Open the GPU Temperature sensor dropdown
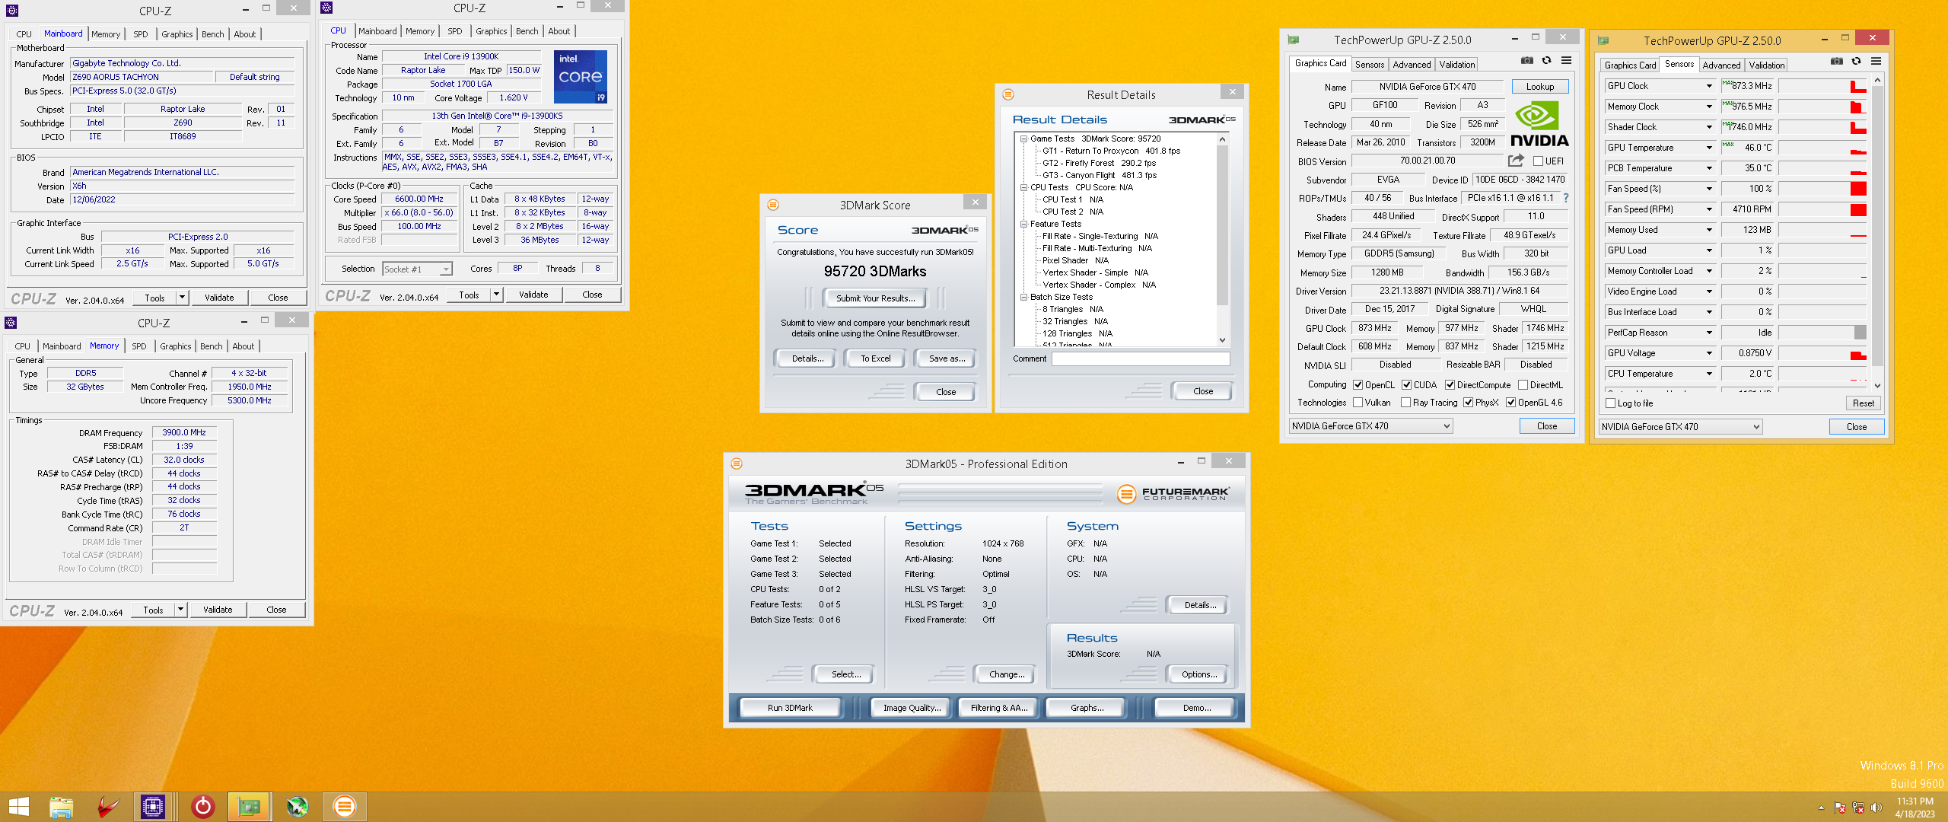The width and height of the screenshot is (1948, 822). [x=1709, y=148]
